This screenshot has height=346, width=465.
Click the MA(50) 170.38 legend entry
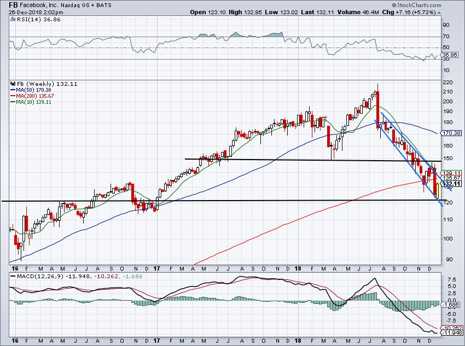click(x=33, y=90)
